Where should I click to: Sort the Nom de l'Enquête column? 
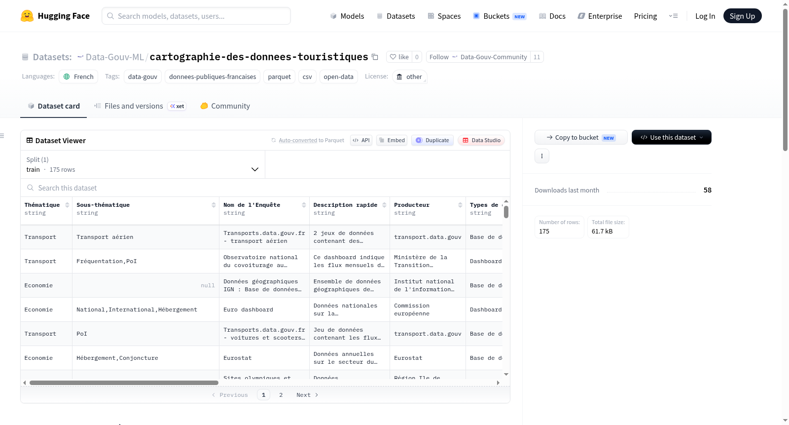click(x=304, y=205)
